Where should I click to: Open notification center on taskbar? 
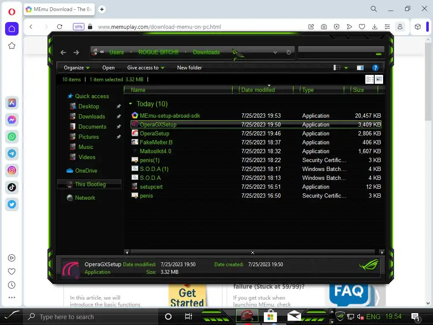415,317
